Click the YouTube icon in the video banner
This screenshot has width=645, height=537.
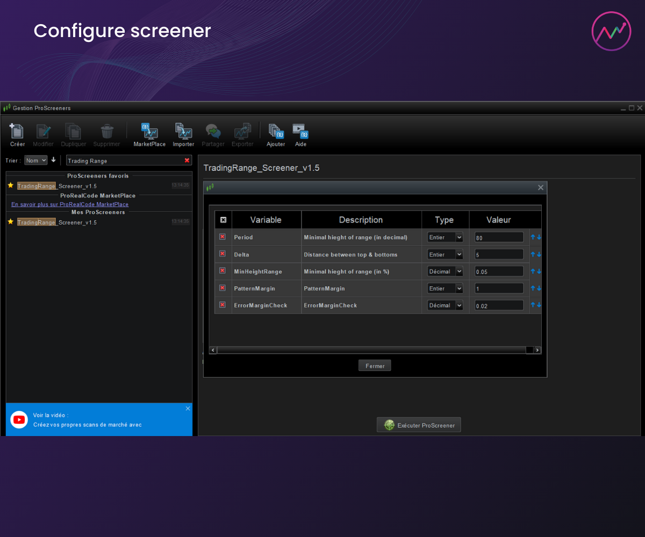click(x=19, y=419)
